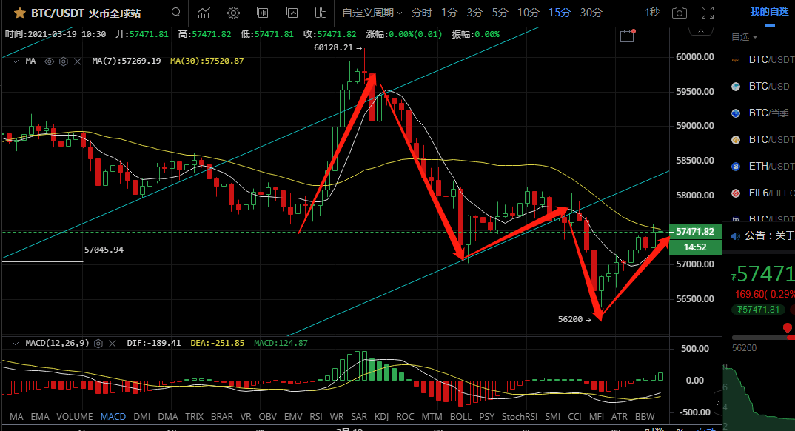Image resolution: width=795 pixels, height=431 pixels.
Task: Select the ROC indicator
Action: (x=405, y=417)
